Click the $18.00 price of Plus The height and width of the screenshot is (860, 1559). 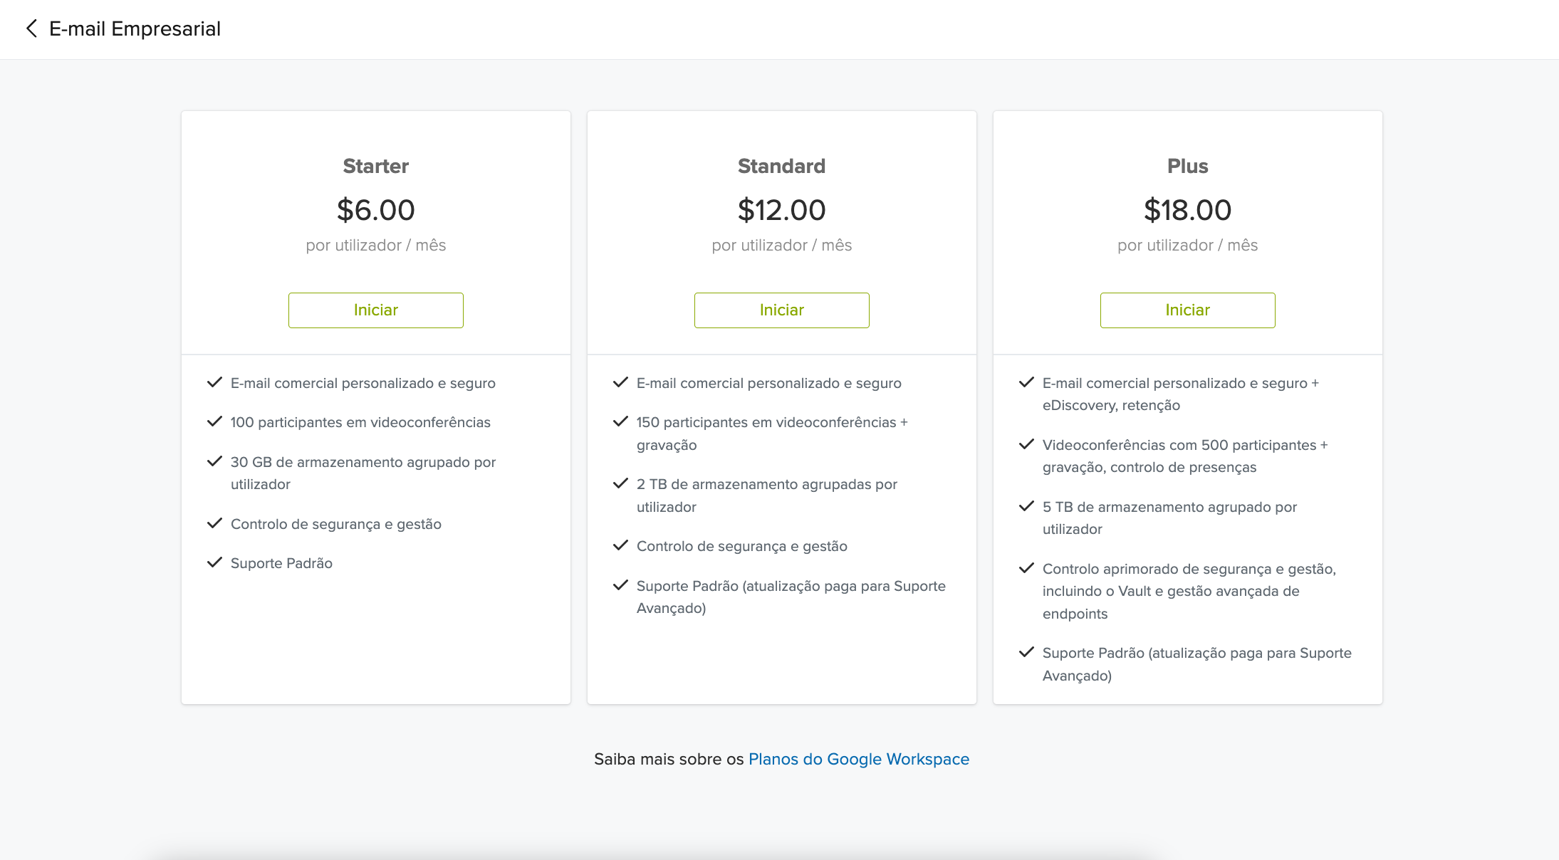[1187, 210]
